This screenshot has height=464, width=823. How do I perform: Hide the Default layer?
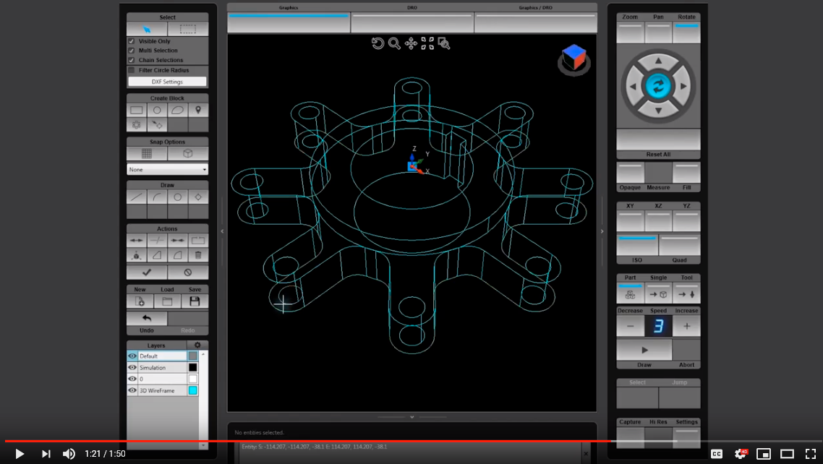(132, 356)
